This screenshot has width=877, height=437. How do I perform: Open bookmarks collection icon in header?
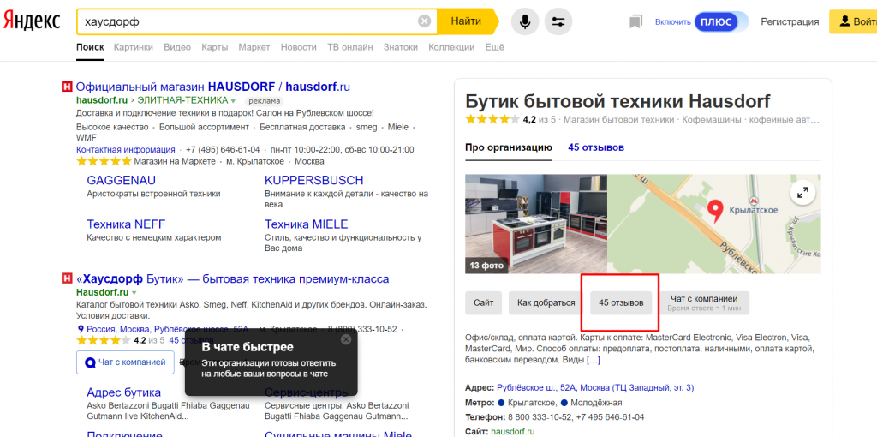[x=635, y=21]
